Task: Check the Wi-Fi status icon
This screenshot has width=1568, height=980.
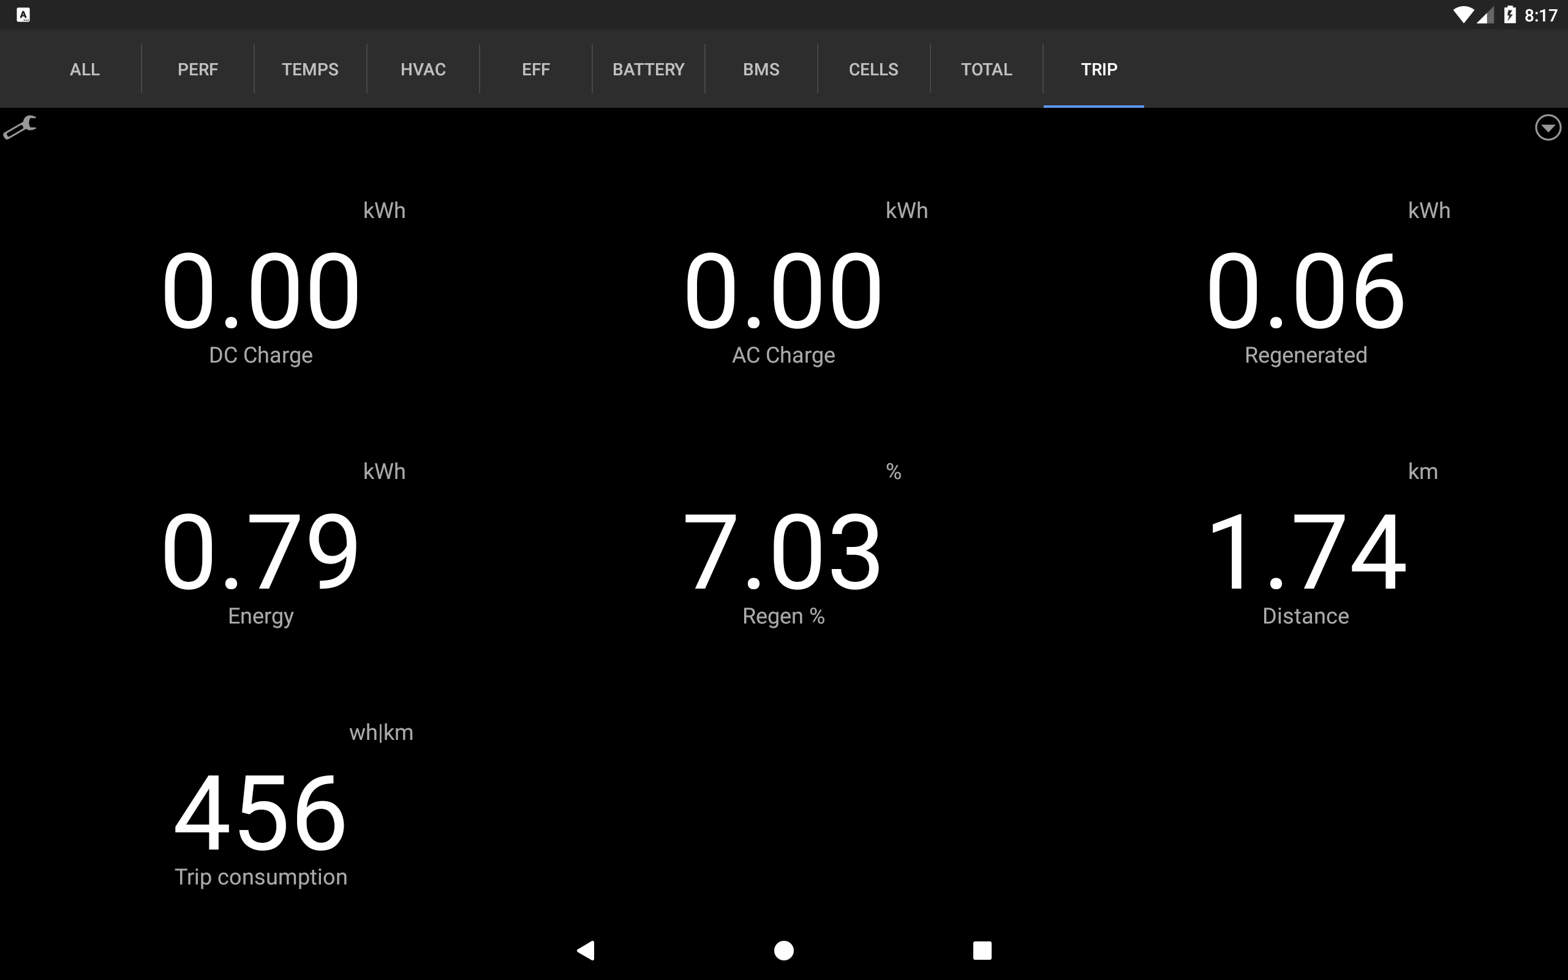Action: (x=1463, y=15)
